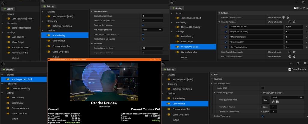Expand options arrow for r.RayTracing.Culling row
This screenshot has height=124, width=308.
[x=306, y=47]
